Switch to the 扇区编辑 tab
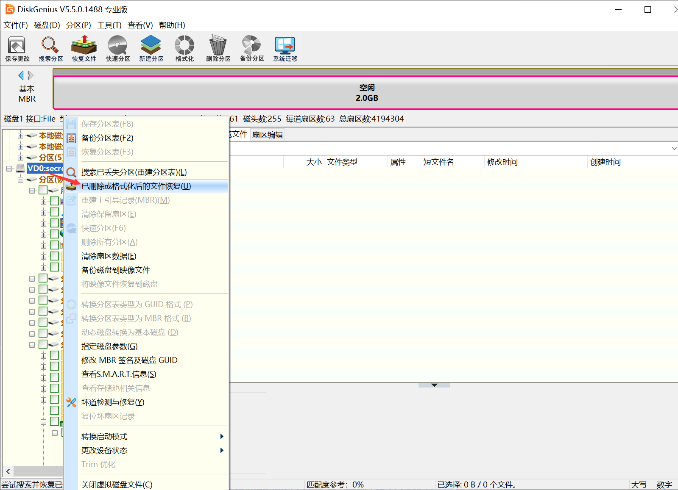 [267, 135]
